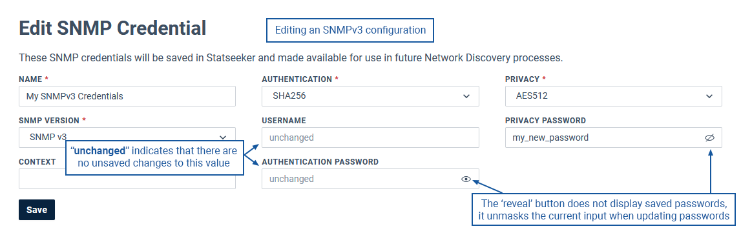741x233 pixels.
Task: Click the Privacy dropdown chevron arrow
Action: tap(709, 96)
